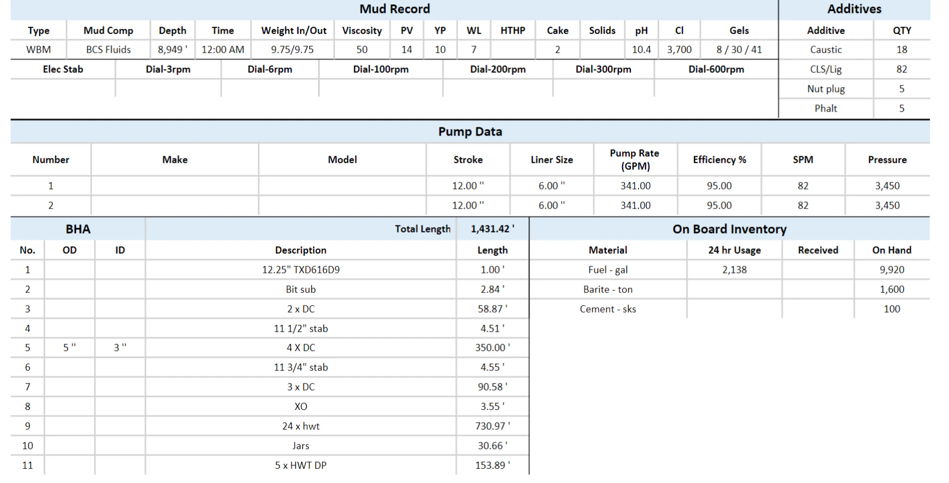Click the 'Additives' section header
949x483 pixels.
click(854, 9)
